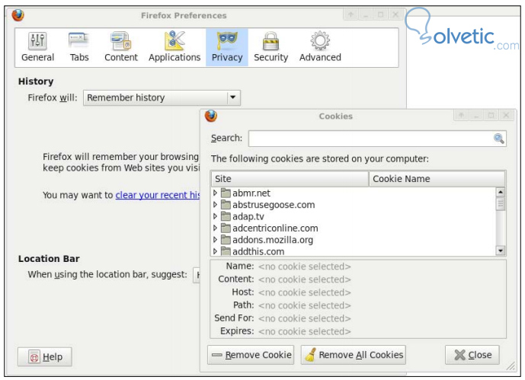Screen dimensions: 525x380
Task: Click the Firefox logo in the Preferences title bar
Action: point(18,15)
